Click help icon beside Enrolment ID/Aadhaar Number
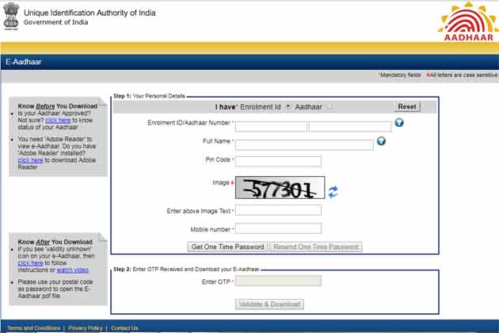The height and width of the screenshot is (333, 499). pos(399,123)
